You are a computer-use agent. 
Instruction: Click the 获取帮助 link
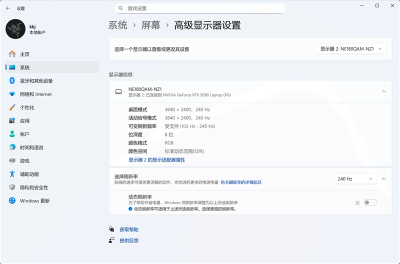pos(129,229)
